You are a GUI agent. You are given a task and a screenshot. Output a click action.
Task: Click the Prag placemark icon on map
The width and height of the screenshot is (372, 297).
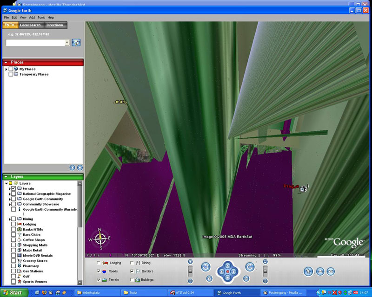303,189
